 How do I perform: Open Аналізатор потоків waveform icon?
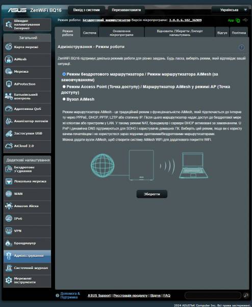click(x=9, y=121)
